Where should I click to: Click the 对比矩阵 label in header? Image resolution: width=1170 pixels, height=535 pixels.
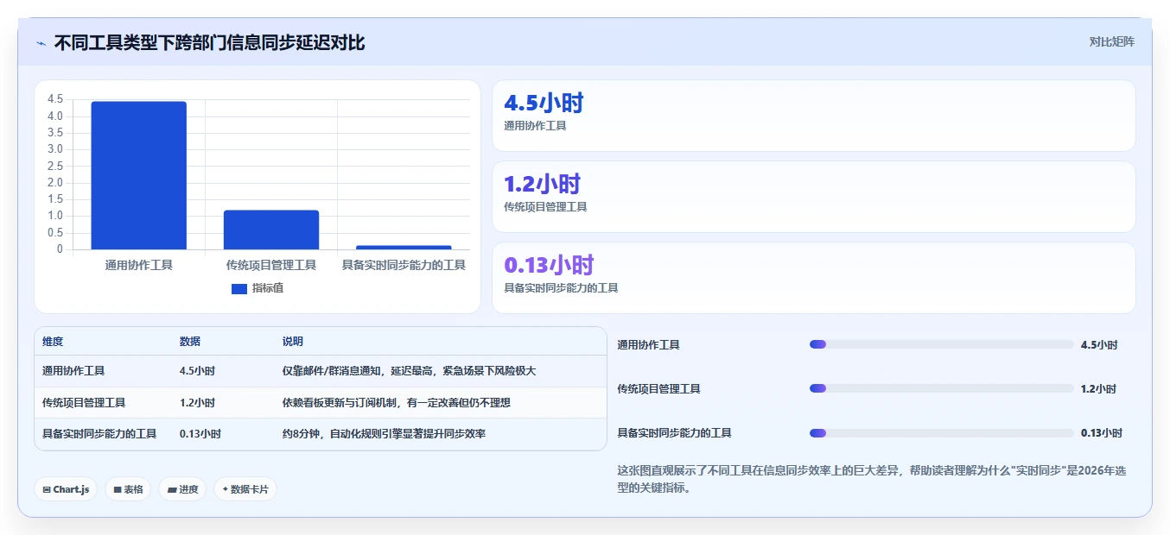point(1112,41)
